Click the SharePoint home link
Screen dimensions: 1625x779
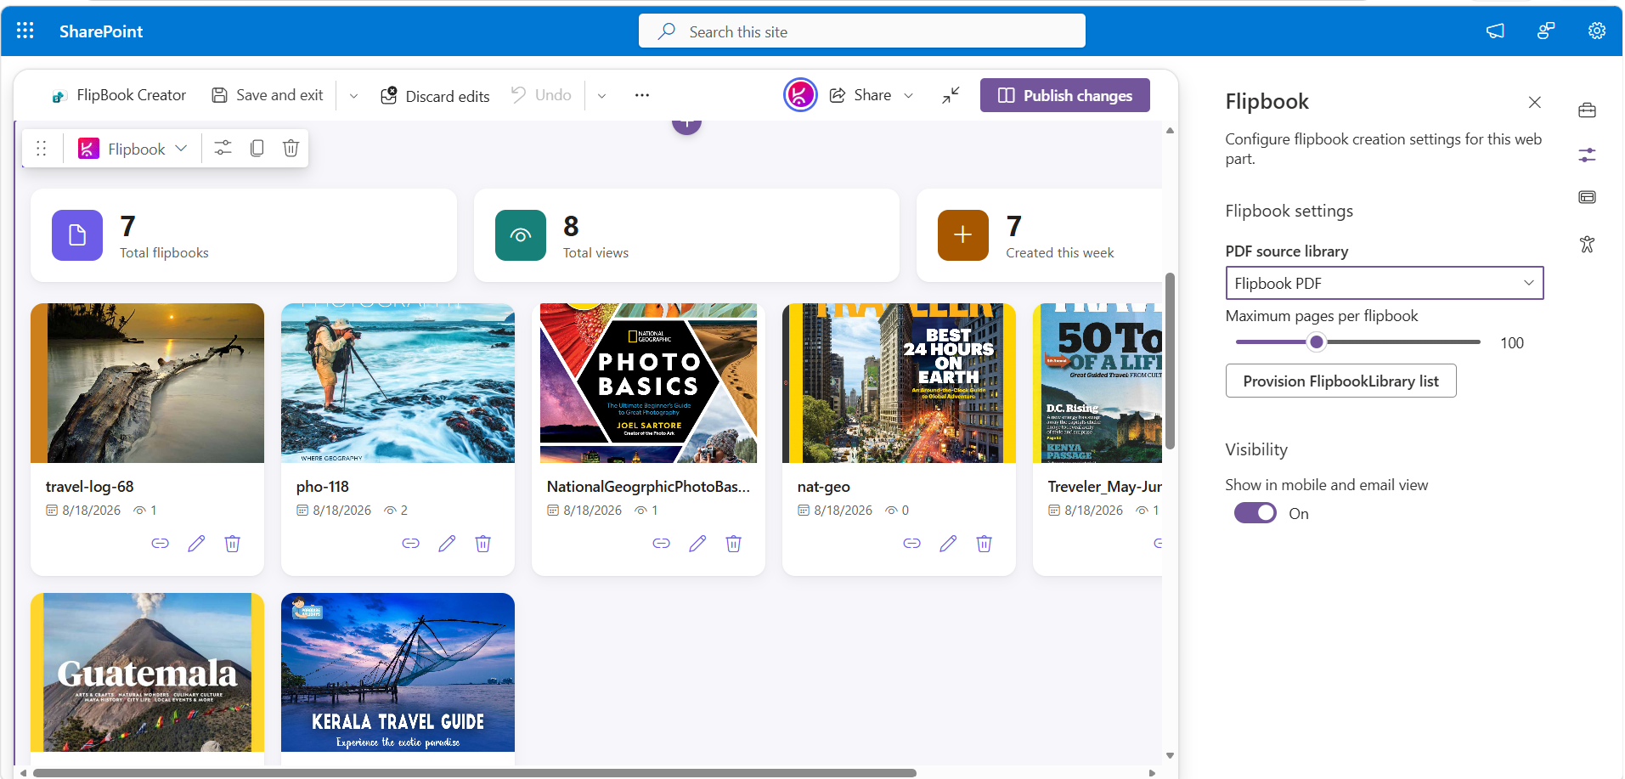101,31
